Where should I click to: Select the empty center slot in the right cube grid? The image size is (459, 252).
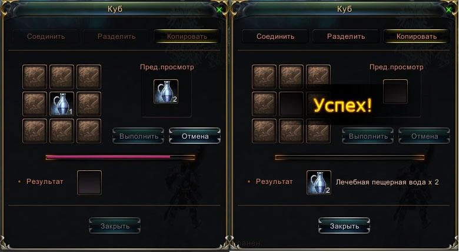291,104
